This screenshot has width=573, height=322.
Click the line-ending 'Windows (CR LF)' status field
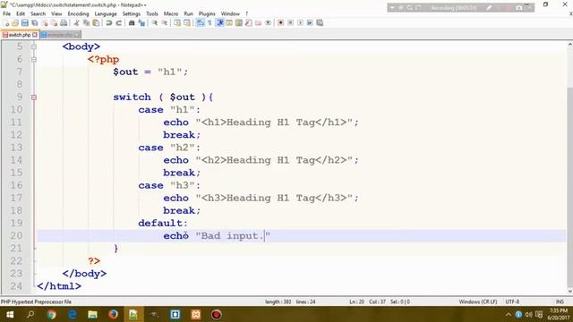[x=478, y=302]
